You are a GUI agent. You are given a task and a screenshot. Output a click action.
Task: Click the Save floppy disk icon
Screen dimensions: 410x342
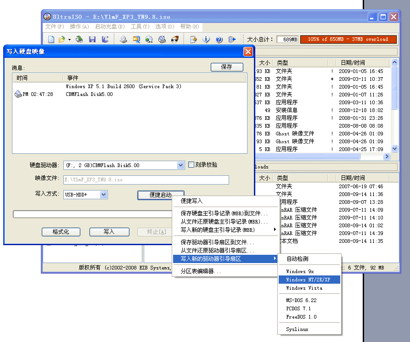pyautogui.click(x=92, y=39)
